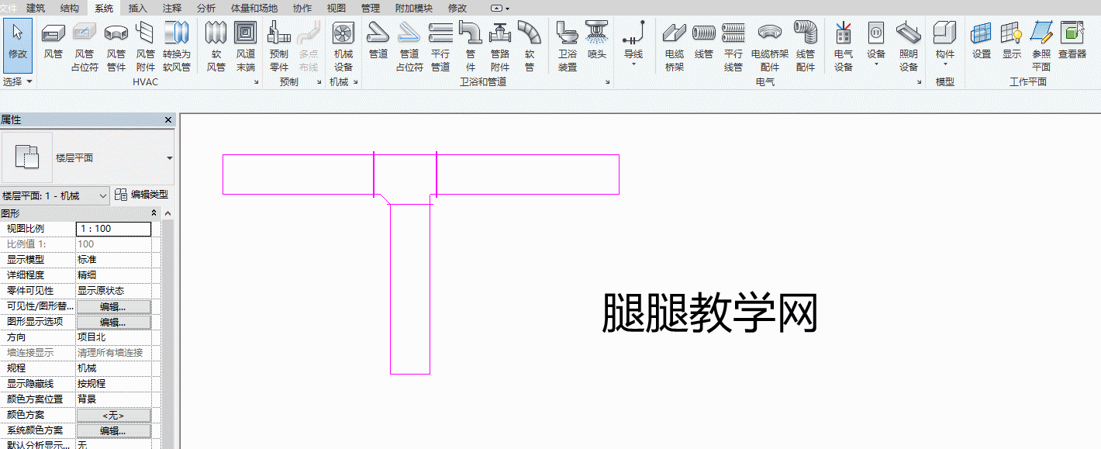Collapse the 图形 properties group
This screenshot has height=449, width=1101.
(154, 212)
